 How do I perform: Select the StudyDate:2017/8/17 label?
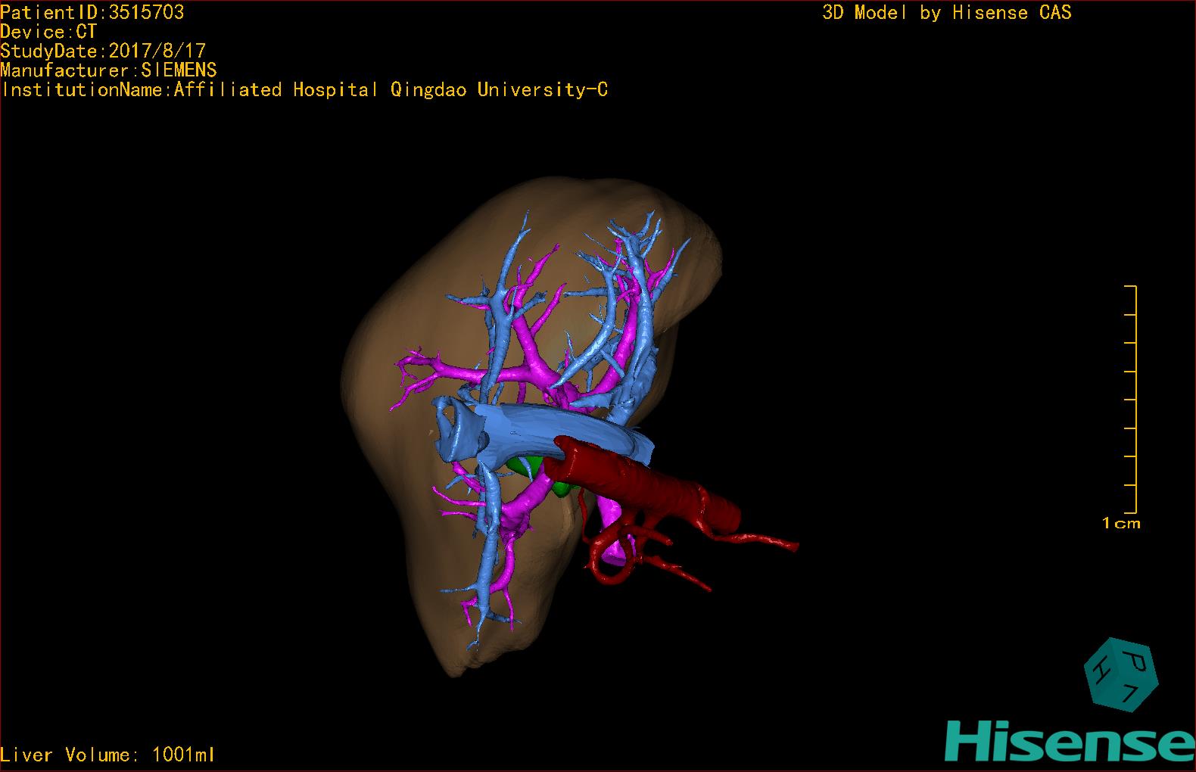coord(103,51)
